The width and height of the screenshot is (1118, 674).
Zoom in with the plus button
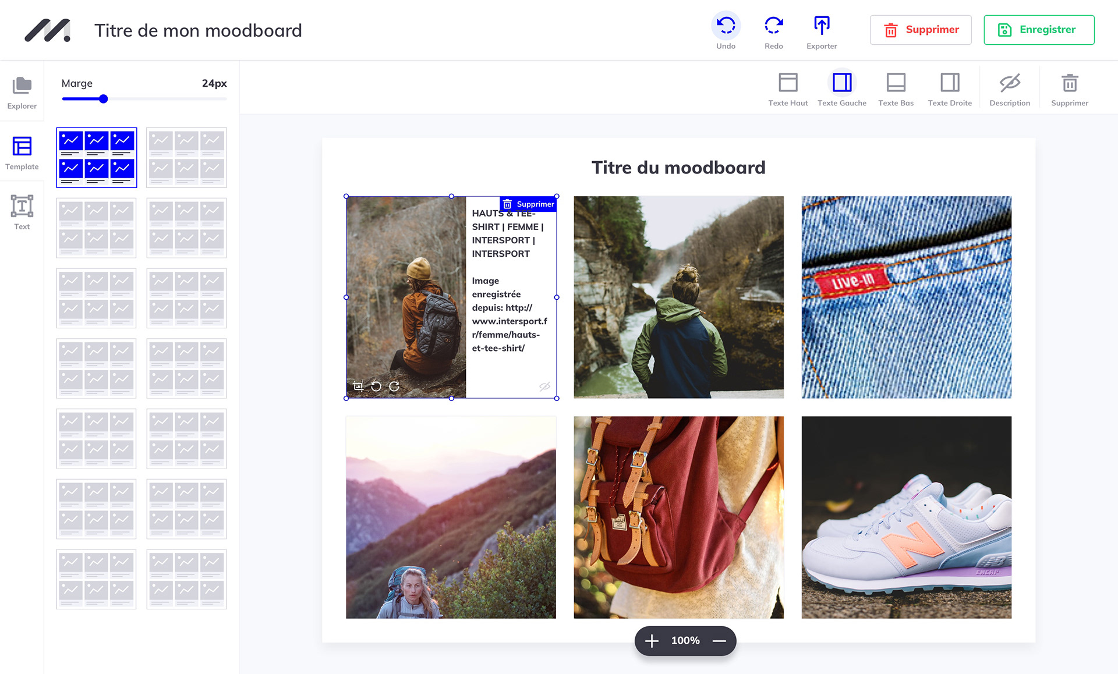pos(652,641)
